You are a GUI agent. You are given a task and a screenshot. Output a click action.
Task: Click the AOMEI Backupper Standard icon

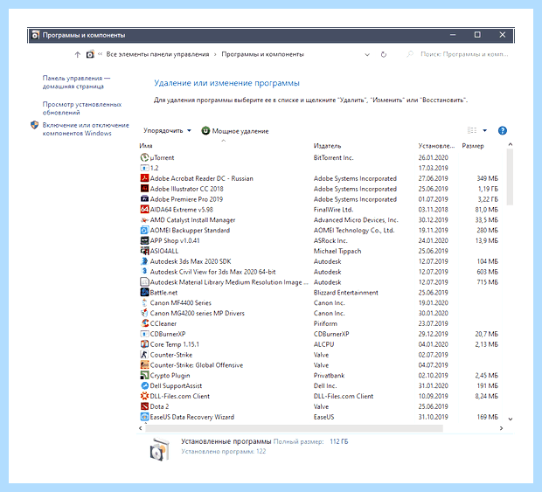point(144,230)
